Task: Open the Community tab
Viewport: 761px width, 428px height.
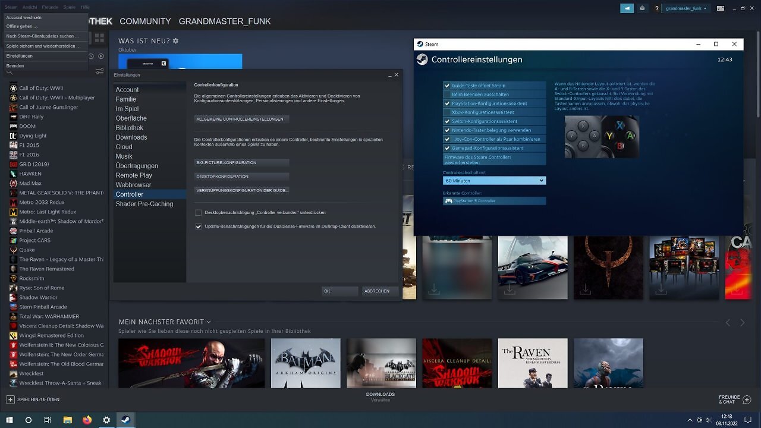Action: pyautogui.click(x=145, y=21)
